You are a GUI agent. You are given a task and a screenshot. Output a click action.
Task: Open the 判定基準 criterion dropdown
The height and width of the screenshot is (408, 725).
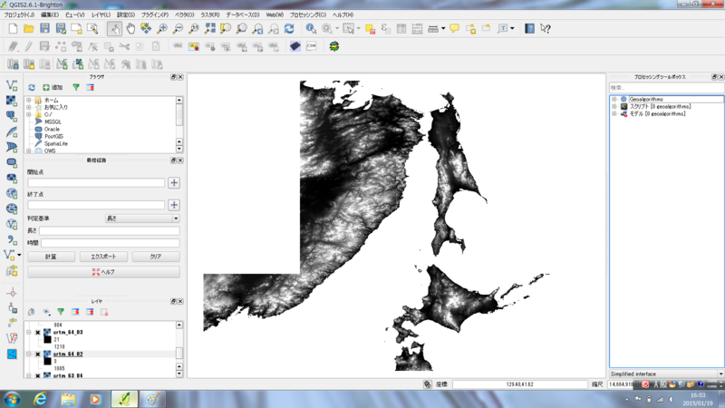142,219
